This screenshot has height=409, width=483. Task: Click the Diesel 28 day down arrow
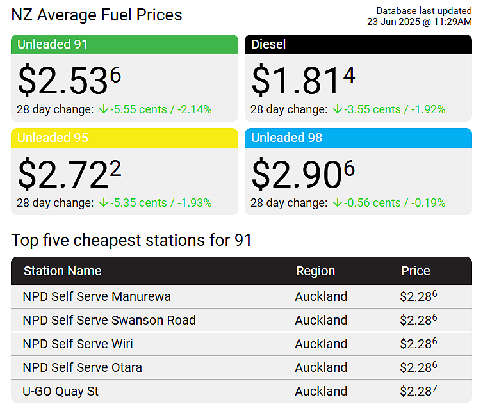coord(338,109)
